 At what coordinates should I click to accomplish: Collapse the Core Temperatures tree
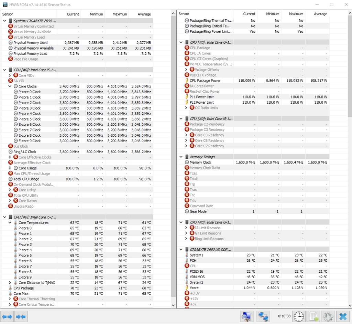10,222
